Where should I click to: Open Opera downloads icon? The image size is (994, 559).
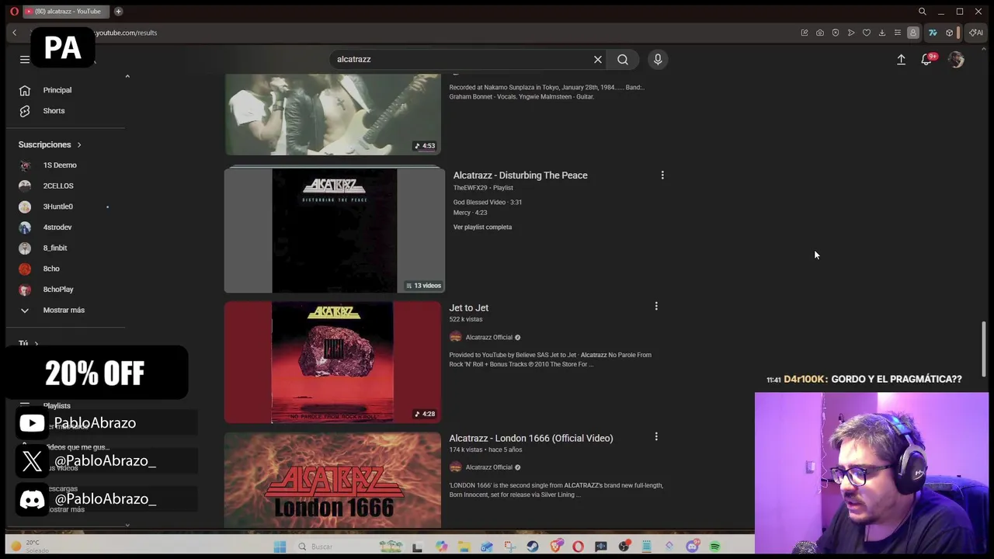[x=882, y=33]
